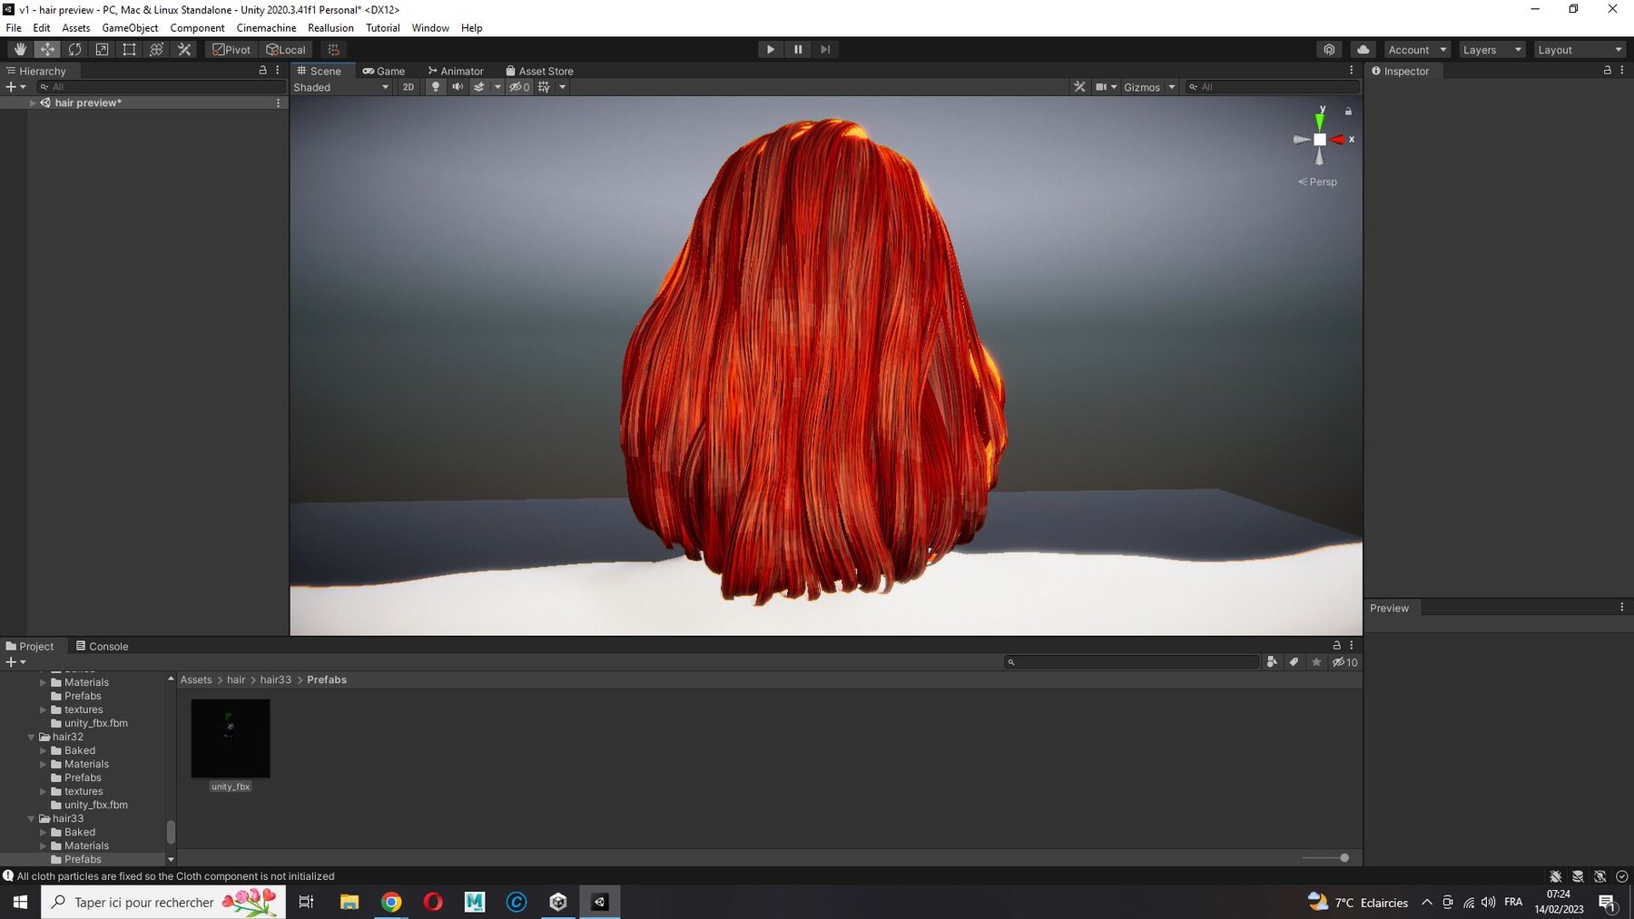Search by type icon in Project
This screenshot has height=919, width=1634.
1272,662
